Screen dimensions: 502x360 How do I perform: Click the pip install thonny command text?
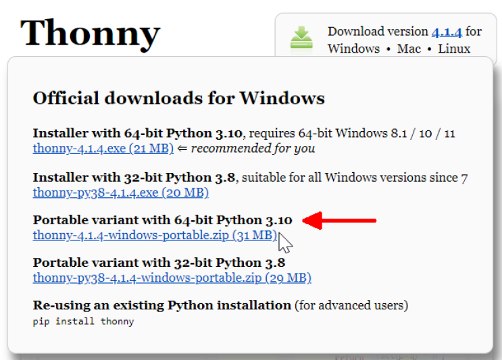point(83,322)
